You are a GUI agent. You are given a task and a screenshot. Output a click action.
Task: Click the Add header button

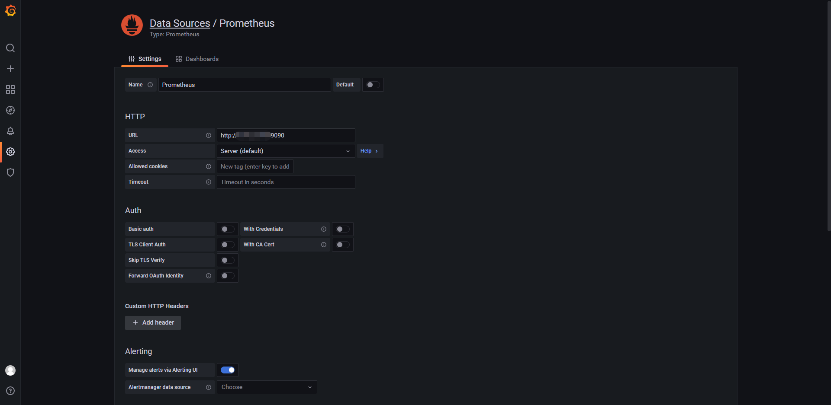[153, 323]
